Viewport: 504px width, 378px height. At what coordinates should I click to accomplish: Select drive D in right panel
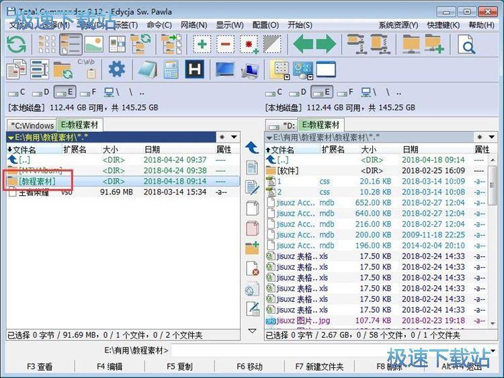[298, 93]
